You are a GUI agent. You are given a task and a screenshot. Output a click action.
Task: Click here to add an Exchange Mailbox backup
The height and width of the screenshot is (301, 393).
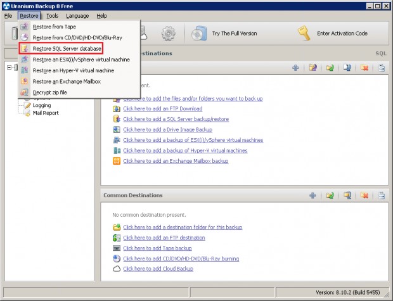(176, 161)
